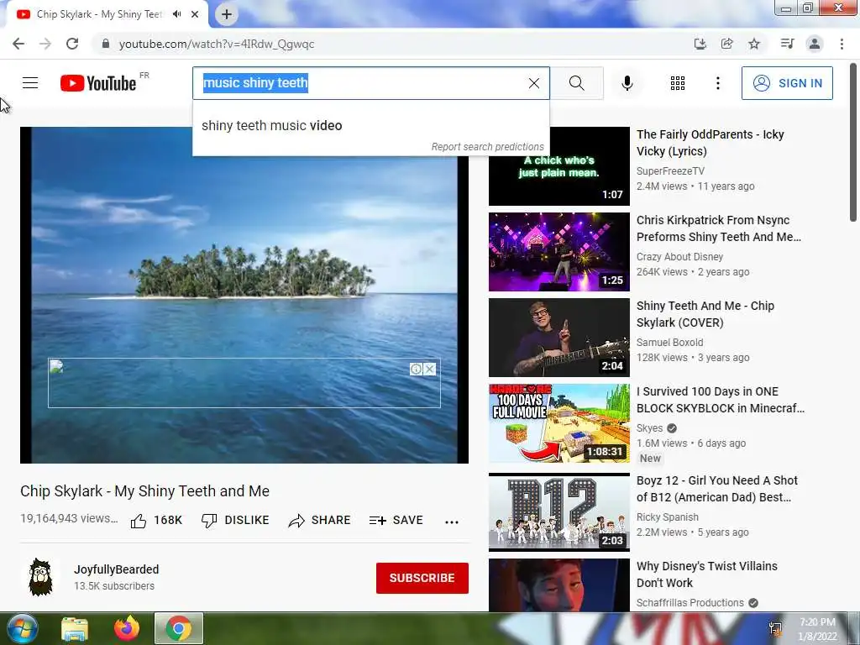This screenshot has height=645, width=860.
Task: Open YouTube settings three-dot menu
Action: [717, 83]
